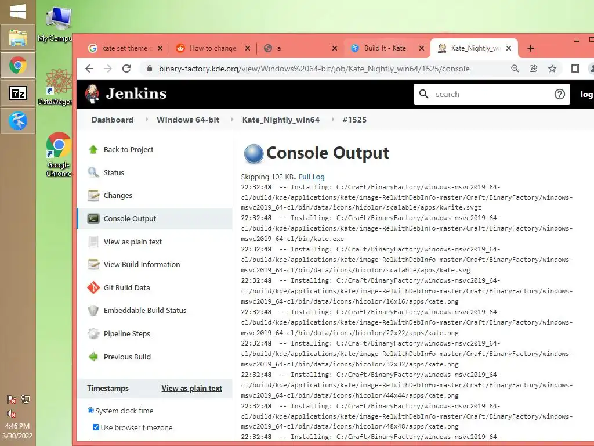Expand the Dashboard breadcrumb arrow
The height and width of the screenshot is (446, 594).
147,120
